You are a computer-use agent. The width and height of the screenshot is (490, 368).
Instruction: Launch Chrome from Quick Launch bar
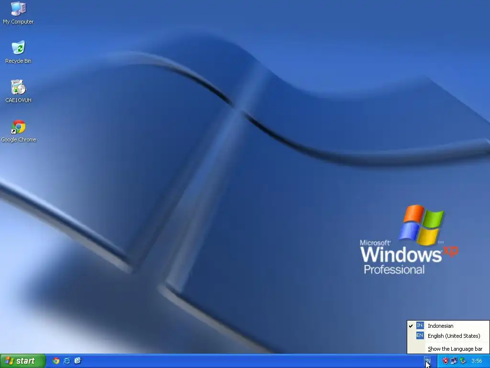pos(56,361)
